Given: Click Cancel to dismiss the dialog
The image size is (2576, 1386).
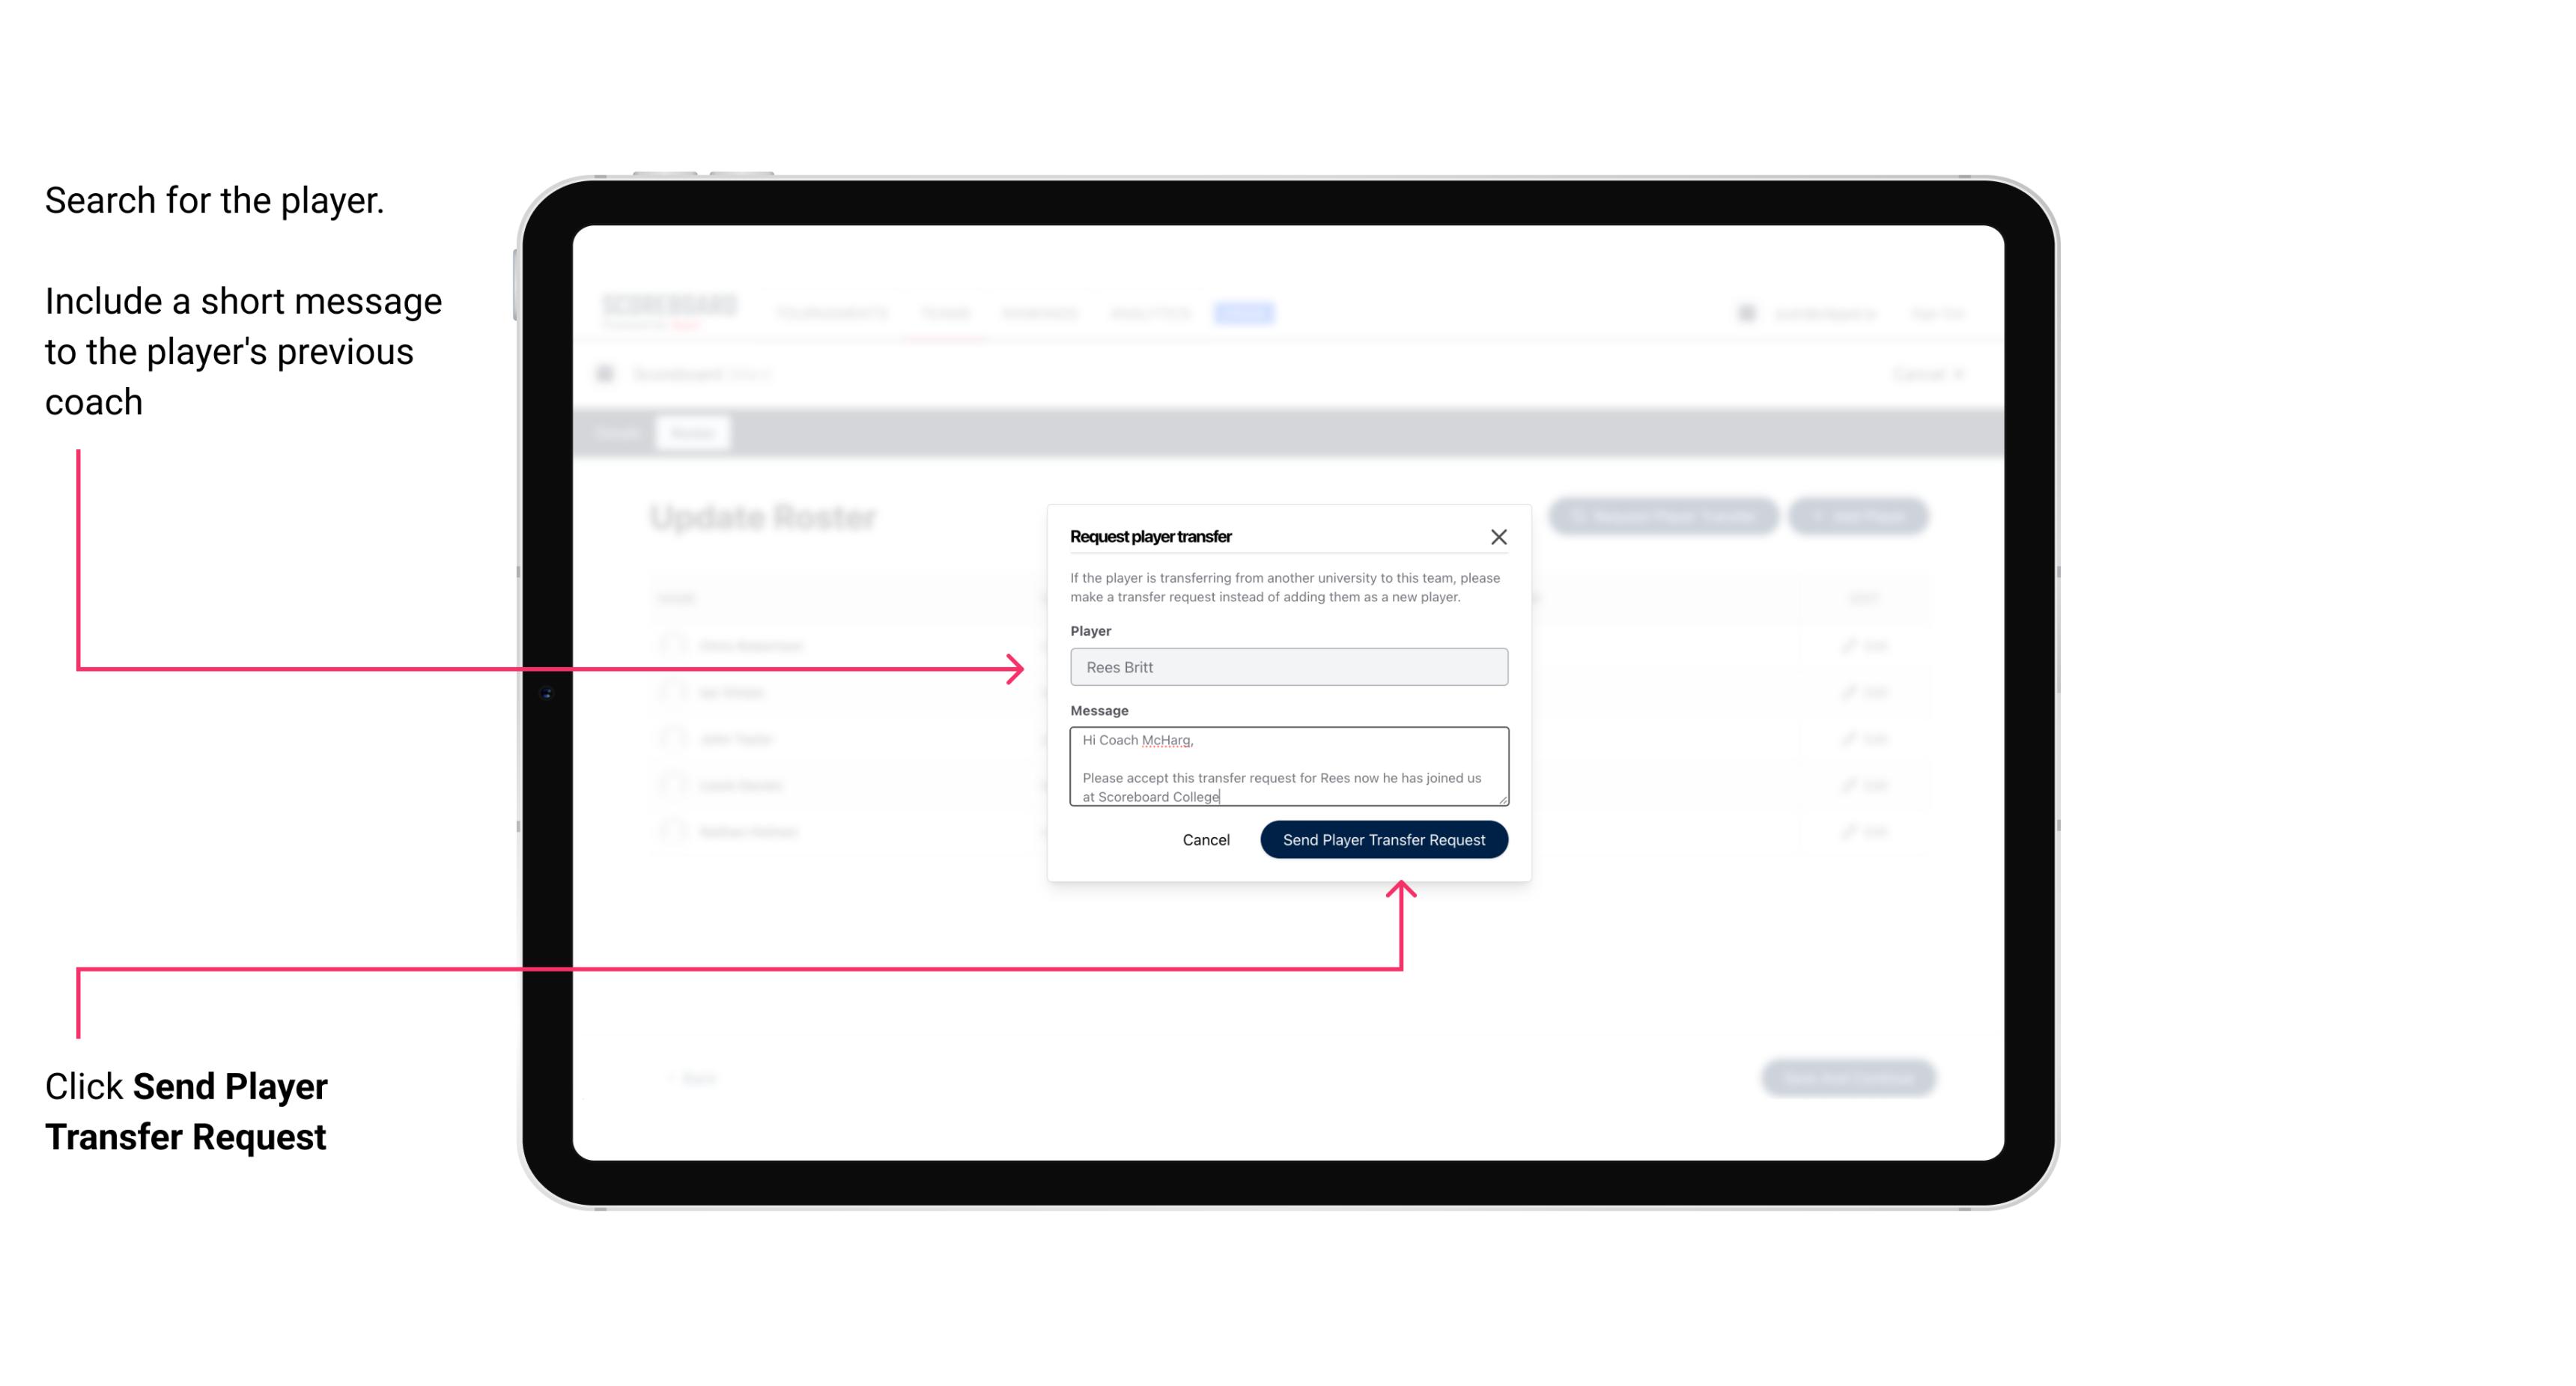Looking at the screenshot, I should point(1207,840).
